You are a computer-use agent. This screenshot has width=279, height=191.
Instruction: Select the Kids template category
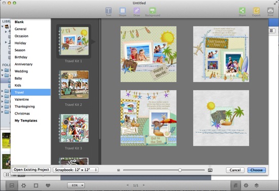[x=30, y=85]
